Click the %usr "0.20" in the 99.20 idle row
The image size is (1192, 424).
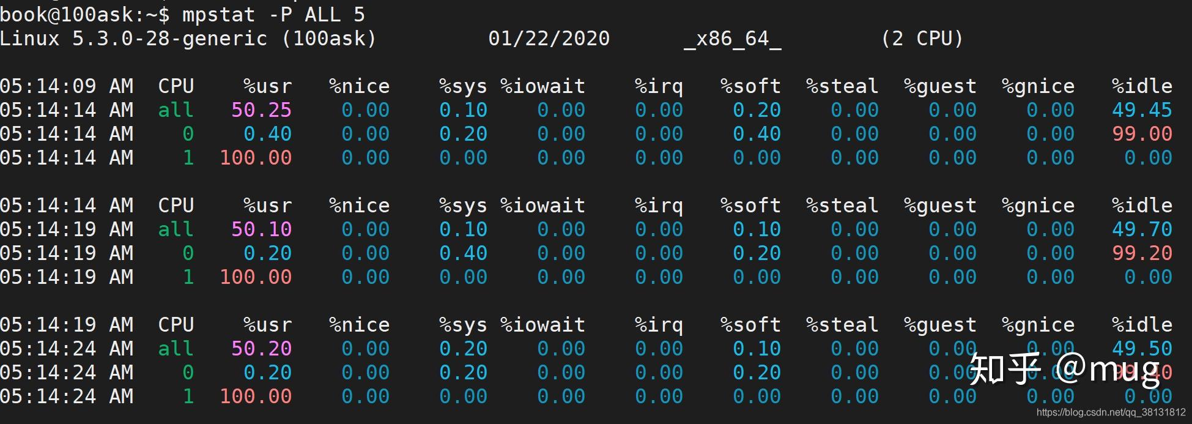point(268,253)
